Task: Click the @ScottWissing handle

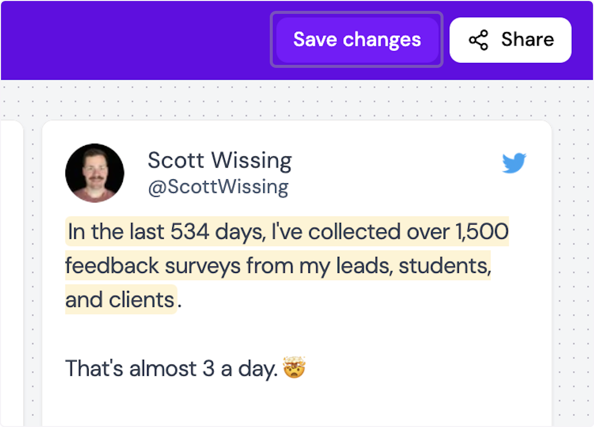Action: click(218, 187)
